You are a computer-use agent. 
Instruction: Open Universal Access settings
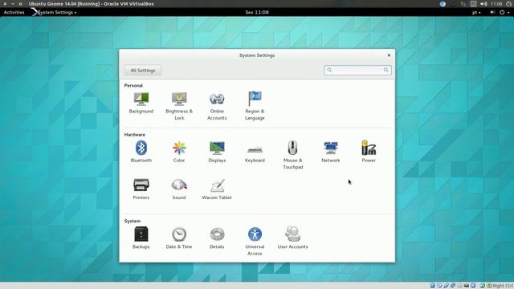coord(255,242)
